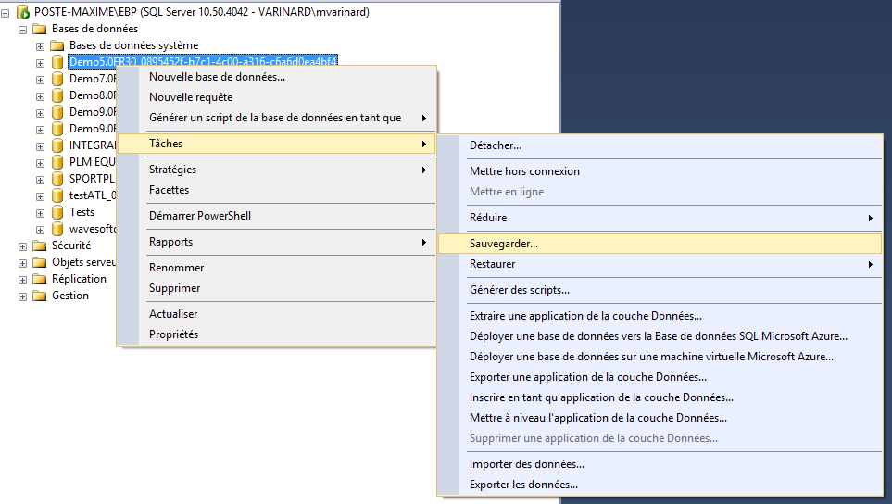Click the SPORTPL database cylinder icon

pyautogui.click(x=57, y=179)
